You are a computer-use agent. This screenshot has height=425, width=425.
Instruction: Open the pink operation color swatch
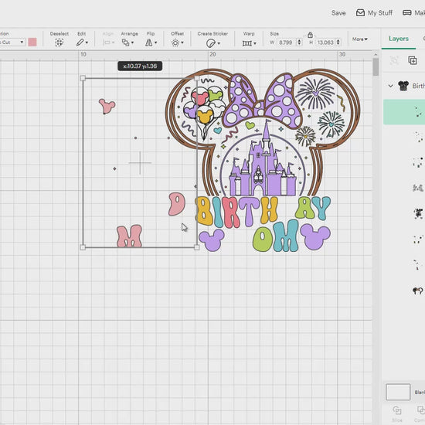[x=32, y=42]
